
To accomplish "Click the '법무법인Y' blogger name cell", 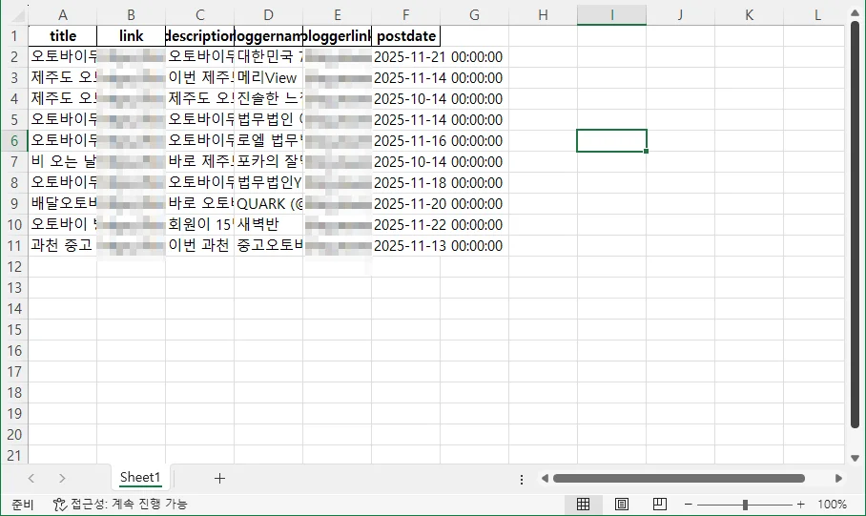I will pyautogui.click(x=268, y=183).
